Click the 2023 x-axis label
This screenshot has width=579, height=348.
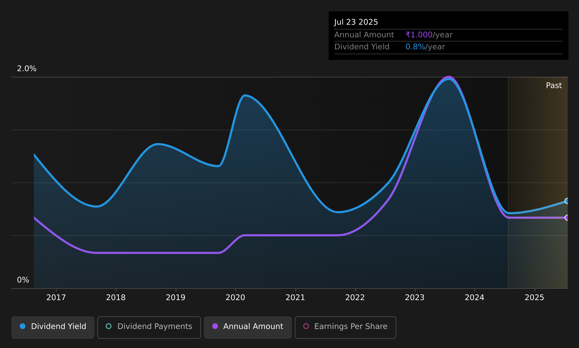(415, 298)
